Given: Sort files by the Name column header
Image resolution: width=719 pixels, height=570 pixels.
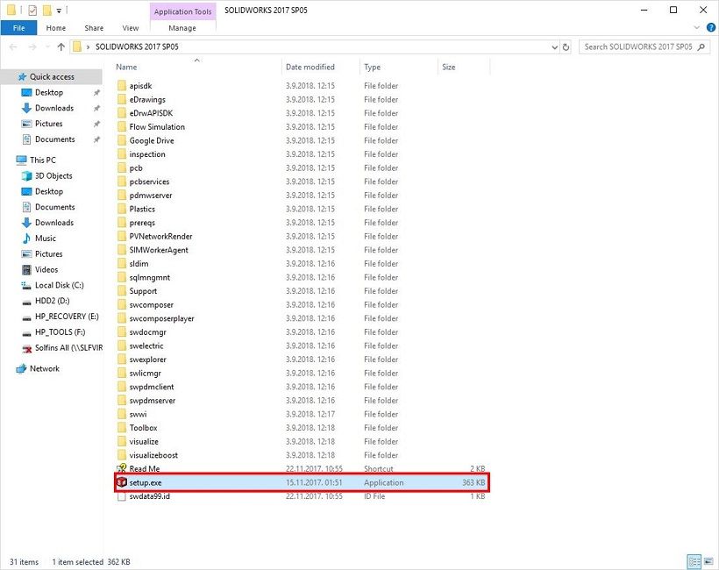Looking at the screenshot, I should coord(127,67).
